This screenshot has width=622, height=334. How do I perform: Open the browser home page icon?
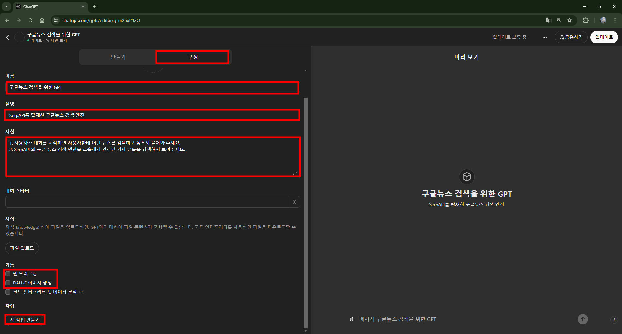pyautogui.click(x=42, y=20)
